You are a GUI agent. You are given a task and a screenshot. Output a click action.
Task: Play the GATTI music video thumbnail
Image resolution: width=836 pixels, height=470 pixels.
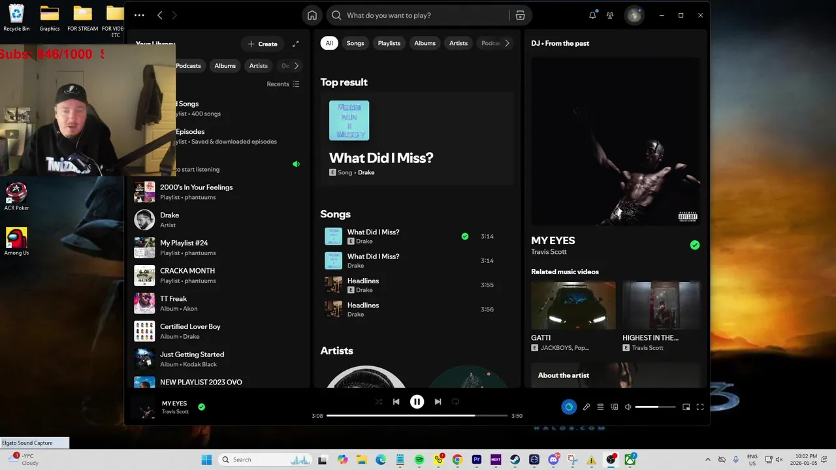tap(573, 305)
